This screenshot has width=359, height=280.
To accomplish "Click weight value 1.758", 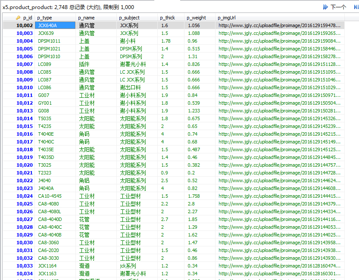I will (200, 196).
